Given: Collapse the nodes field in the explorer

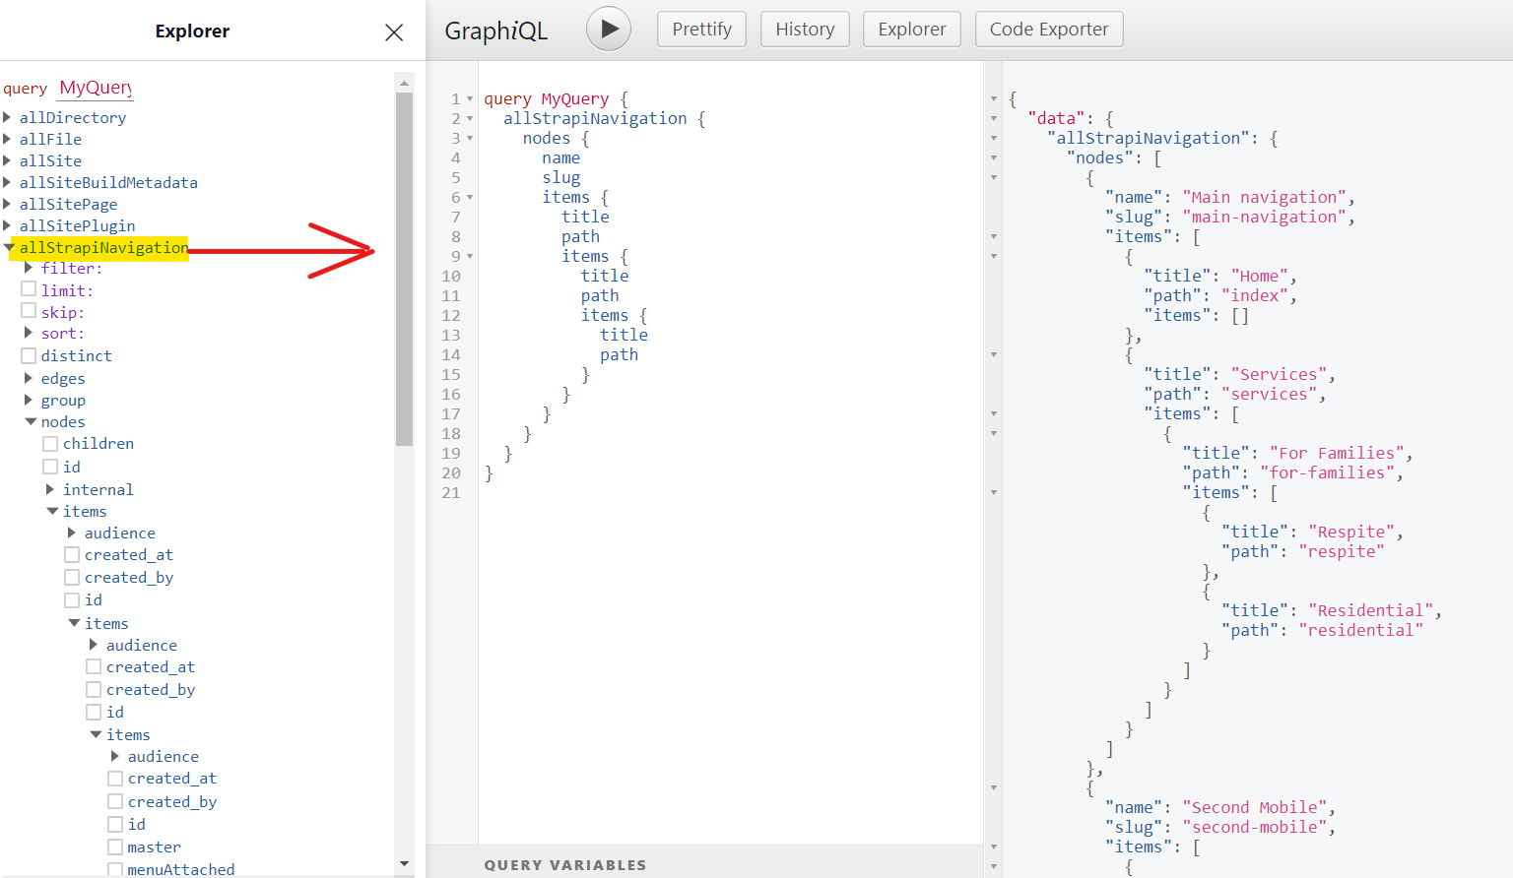Looking at the screenshot, I should pyautogui.click(x=31, y=421).
